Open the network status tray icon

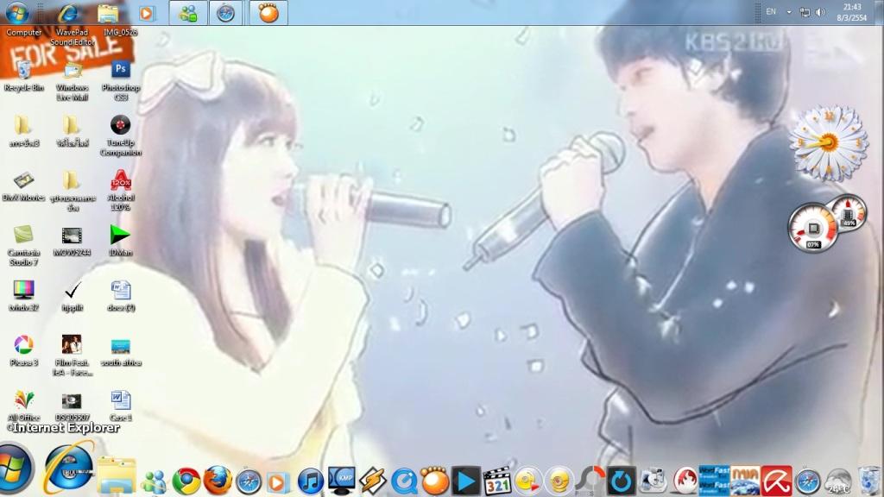click(x=805, y=12)
